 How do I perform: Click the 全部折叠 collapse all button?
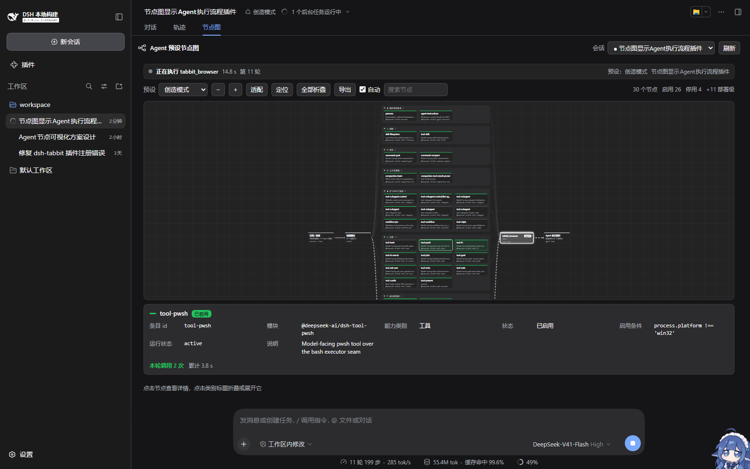tap(314, 90)
